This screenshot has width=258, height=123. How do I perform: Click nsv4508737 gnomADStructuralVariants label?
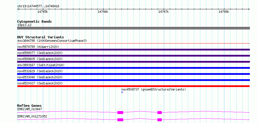pos(154,89)
